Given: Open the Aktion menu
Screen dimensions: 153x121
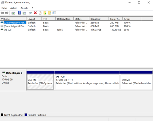Looking at the screenshot, I should click(14, 8).
